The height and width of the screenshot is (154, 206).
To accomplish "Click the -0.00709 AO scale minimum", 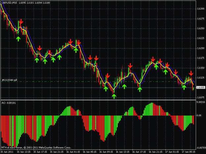I will tap(201, 148).
